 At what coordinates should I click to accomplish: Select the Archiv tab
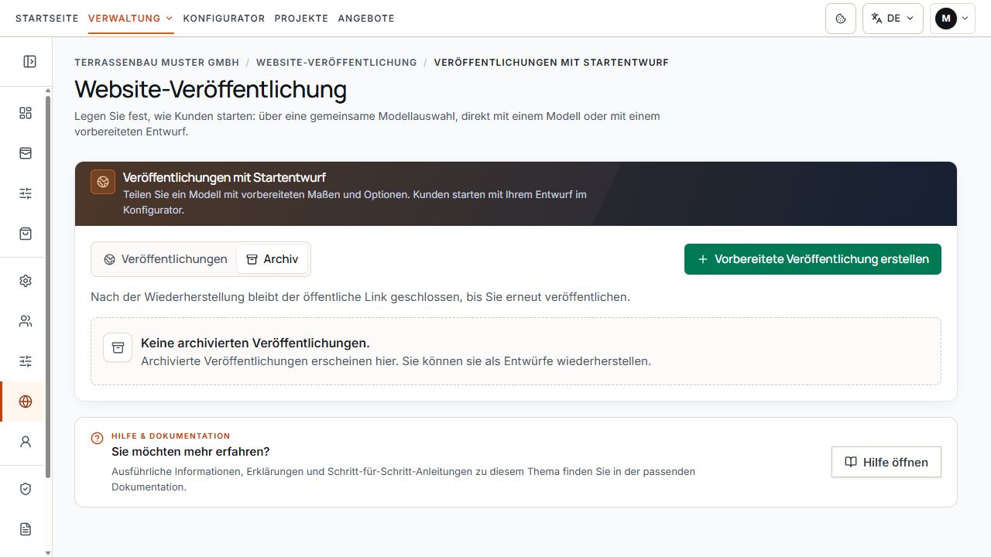[x=273, y=259]
